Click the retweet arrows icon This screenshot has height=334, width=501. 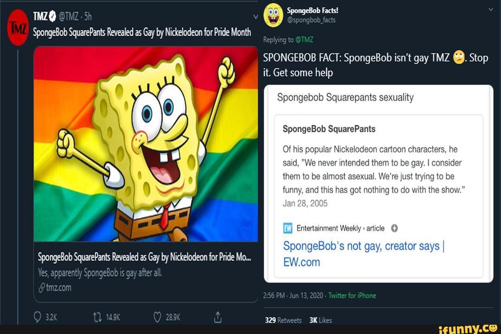point(97,317)
